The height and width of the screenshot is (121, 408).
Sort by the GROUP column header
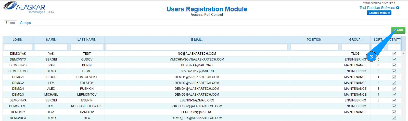click(355, 40)
